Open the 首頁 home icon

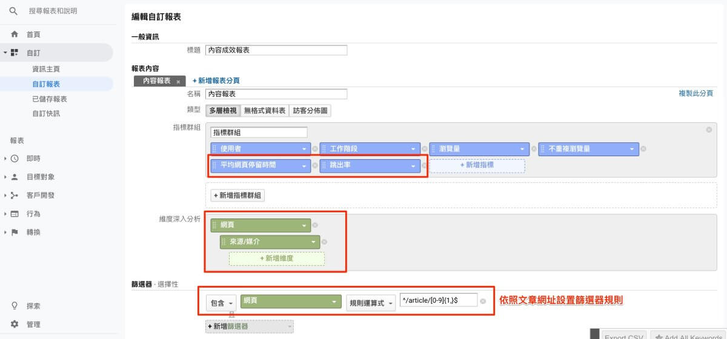[15, 35]
